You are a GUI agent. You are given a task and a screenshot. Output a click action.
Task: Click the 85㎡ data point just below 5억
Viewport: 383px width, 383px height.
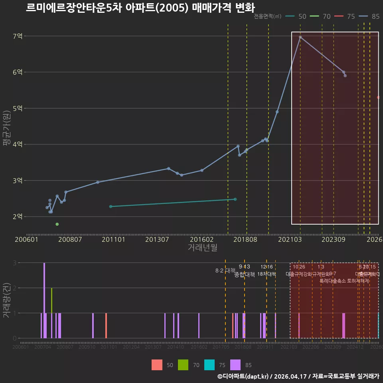tap(277, 112)
